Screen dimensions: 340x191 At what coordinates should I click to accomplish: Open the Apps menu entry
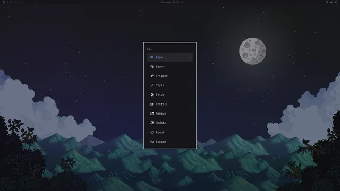click(170, 57)
